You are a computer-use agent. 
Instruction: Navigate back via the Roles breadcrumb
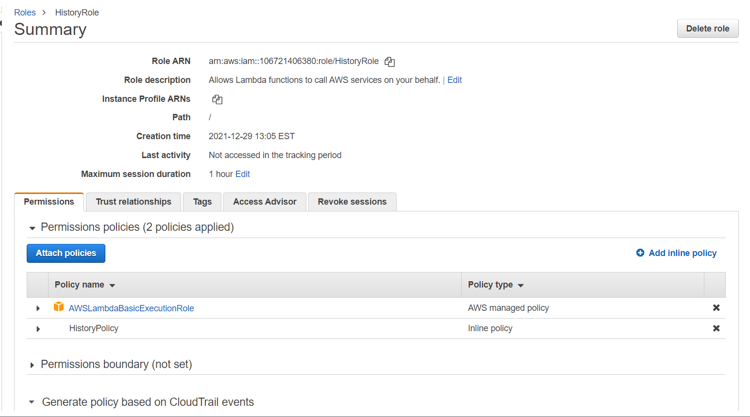click(x=25, y=12)
